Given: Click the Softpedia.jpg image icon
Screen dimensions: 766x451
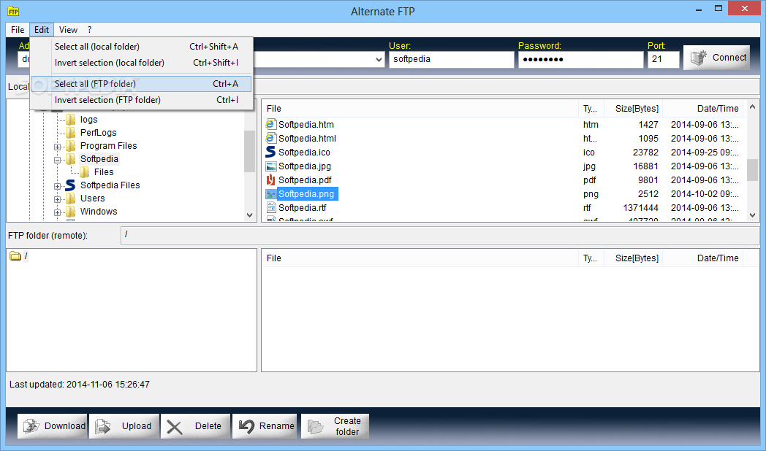Looking at the screenshot, I should click(270, 166).
